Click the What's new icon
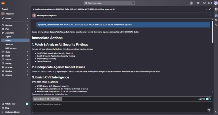 pyautogui.click(x=3, y=104)
